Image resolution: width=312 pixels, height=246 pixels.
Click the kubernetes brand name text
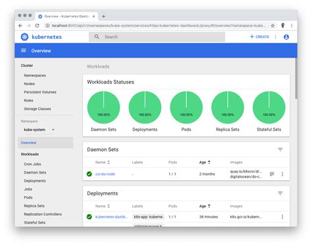pyautogui.click(x=47, y=37)
